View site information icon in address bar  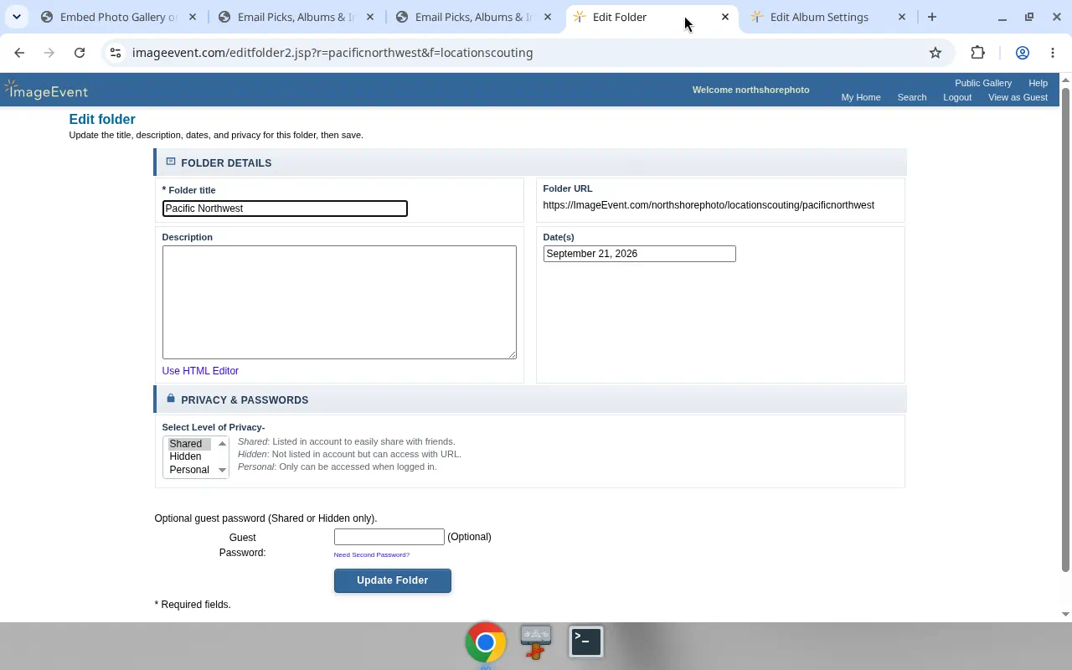tap(116, 53)
